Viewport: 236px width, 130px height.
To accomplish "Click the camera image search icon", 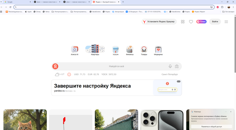I will pos(177,66).
